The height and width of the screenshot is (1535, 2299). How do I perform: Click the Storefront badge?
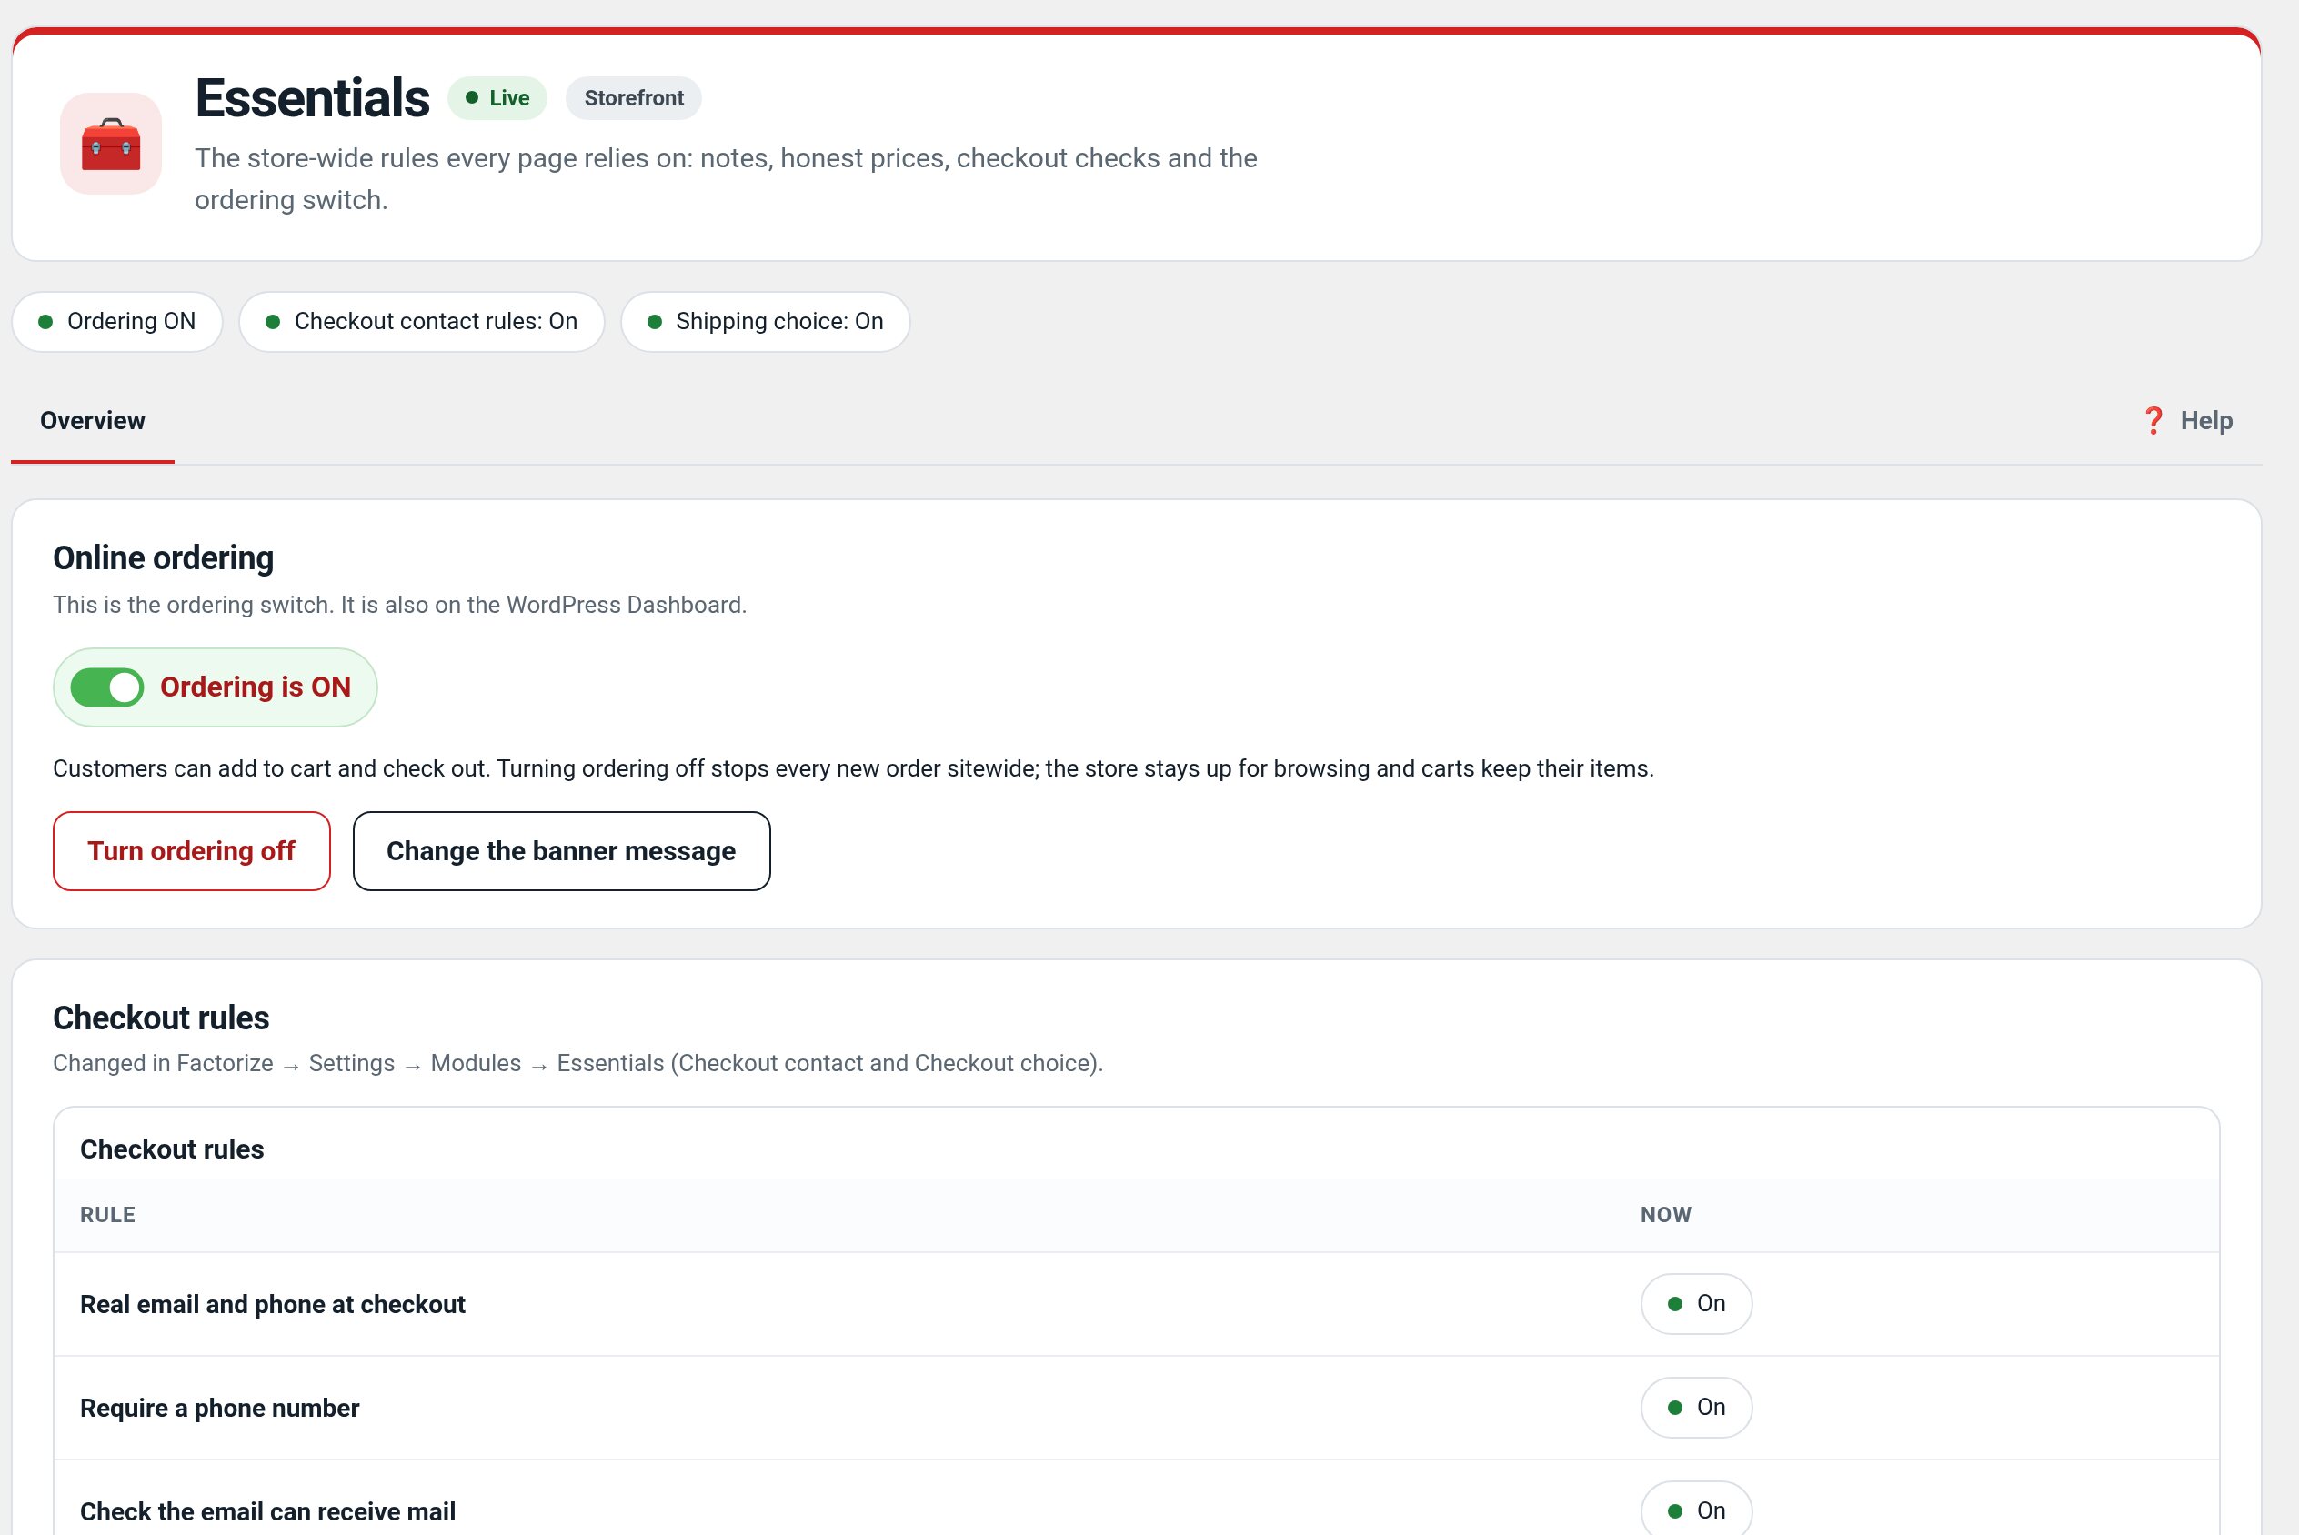(633, 98)
